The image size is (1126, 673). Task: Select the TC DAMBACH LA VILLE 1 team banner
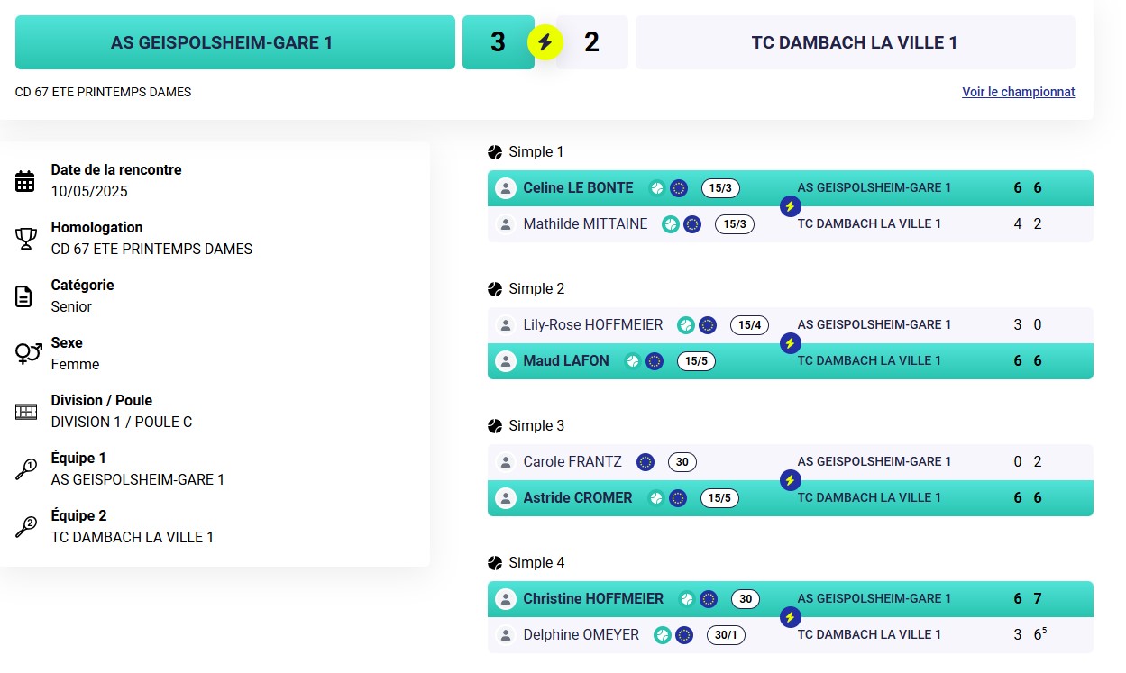click(x=856, y=42)
